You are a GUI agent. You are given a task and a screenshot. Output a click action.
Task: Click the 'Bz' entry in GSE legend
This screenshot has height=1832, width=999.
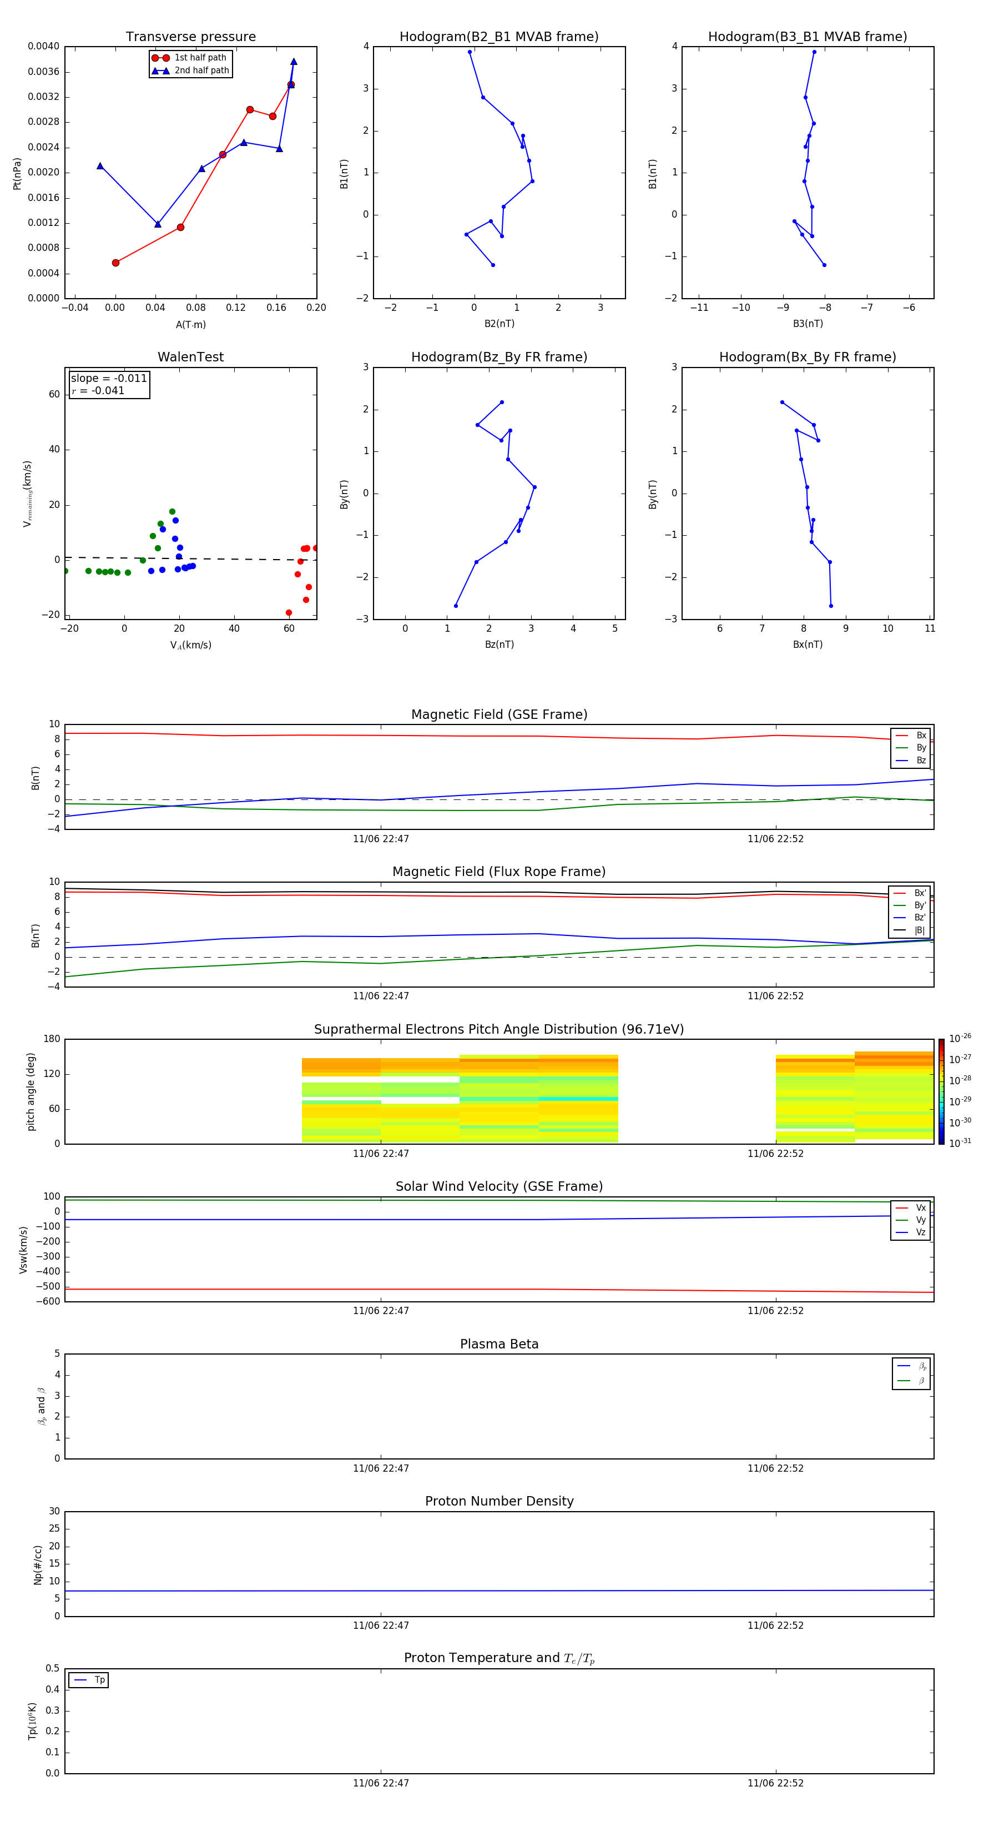tap(911, 760)
